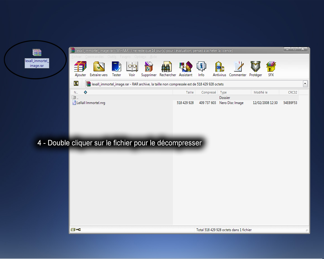This screenshot has width=324, height=259.
Task: Sort by the Taille column header
Action: 184,92
